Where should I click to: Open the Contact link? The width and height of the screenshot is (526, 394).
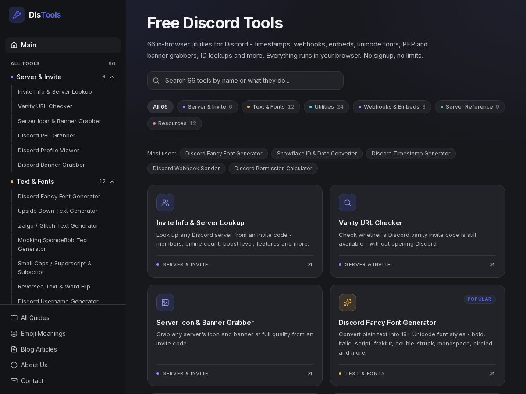63,381
